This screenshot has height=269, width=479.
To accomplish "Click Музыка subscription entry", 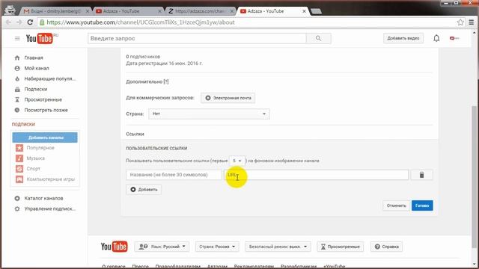I will pyautogui.click(x=35, y=158).
